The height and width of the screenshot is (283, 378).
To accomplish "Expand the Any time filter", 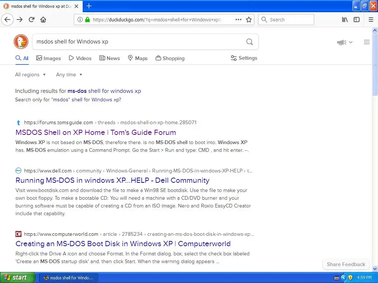I will coord(69,74).
